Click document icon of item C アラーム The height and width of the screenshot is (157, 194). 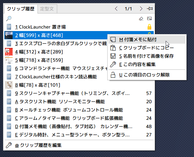[9, 118]
